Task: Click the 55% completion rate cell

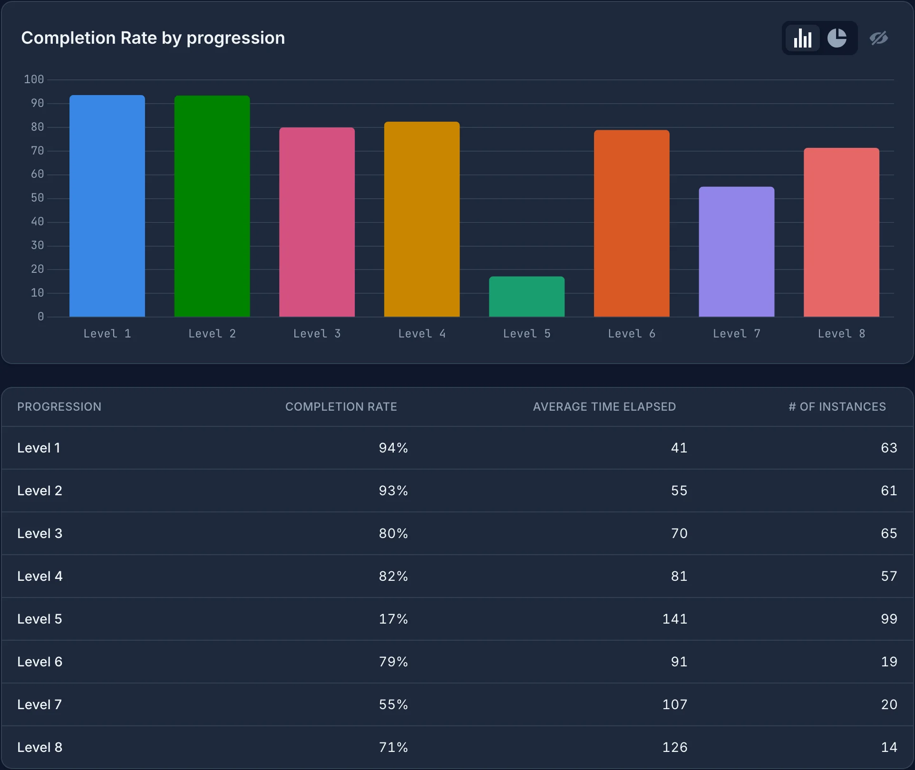Action: 393,704
